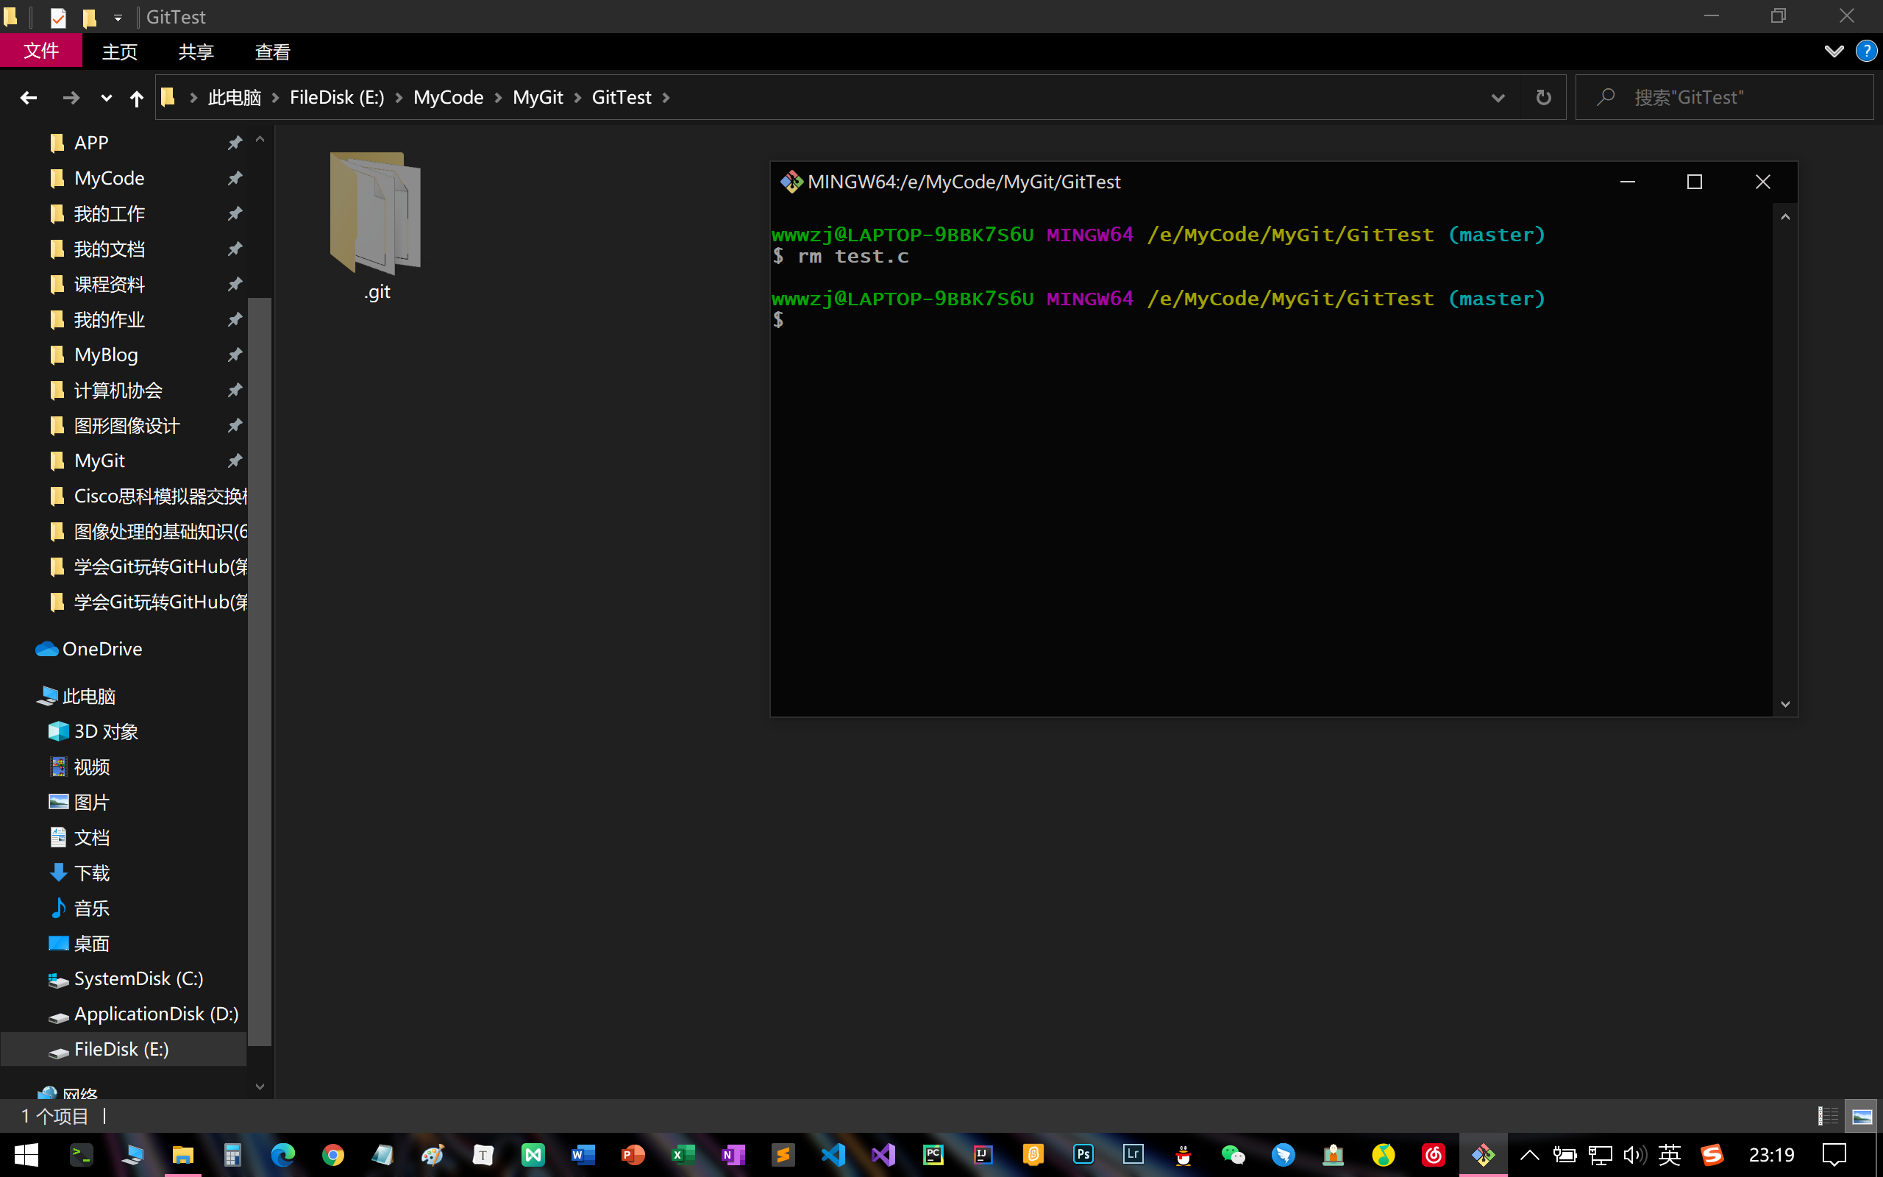
Task: Open address bar history dropdown
Action: [1498, 98]
